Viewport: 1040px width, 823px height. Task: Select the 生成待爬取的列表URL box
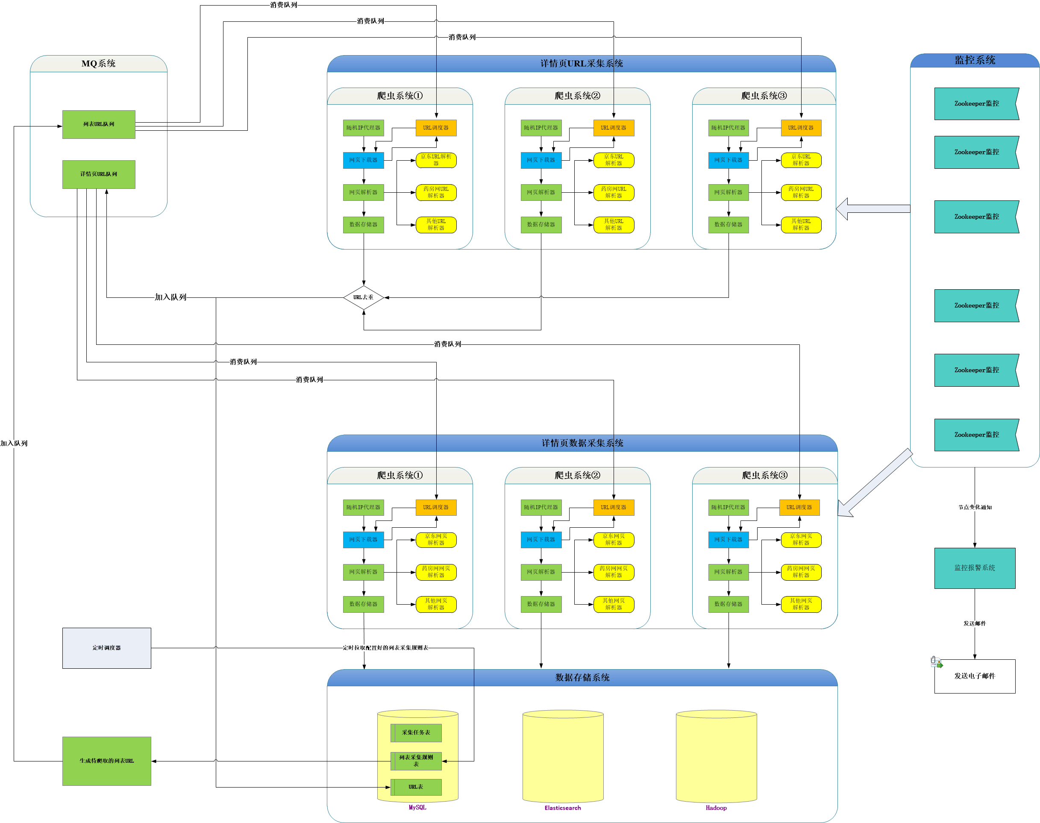click(106, 761)
